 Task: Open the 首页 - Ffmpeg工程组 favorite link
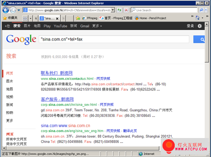click(x=116, y=18)
